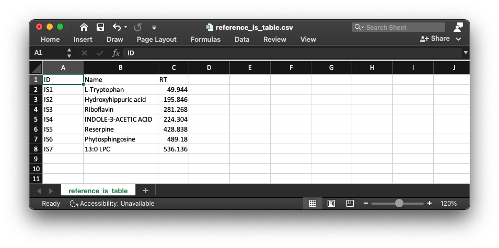Switch to Page Break Preview mode
Image resolution: width=499 pixels, height=248 pixels.
pos(350,203)
